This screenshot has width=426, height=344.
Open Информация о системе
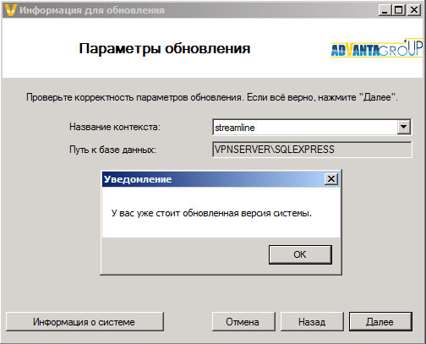pyautogui.click(x=85, y=321)
